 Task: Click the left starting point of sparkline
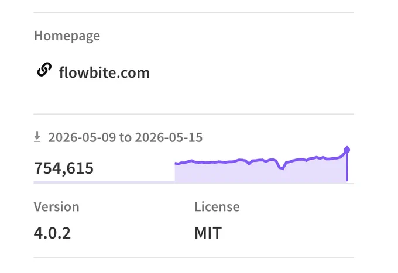coord(176,164)
